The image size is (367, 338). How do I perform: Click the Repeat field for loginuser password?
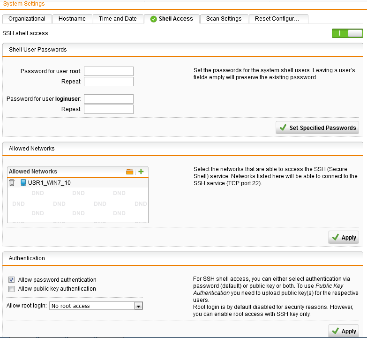108,109
